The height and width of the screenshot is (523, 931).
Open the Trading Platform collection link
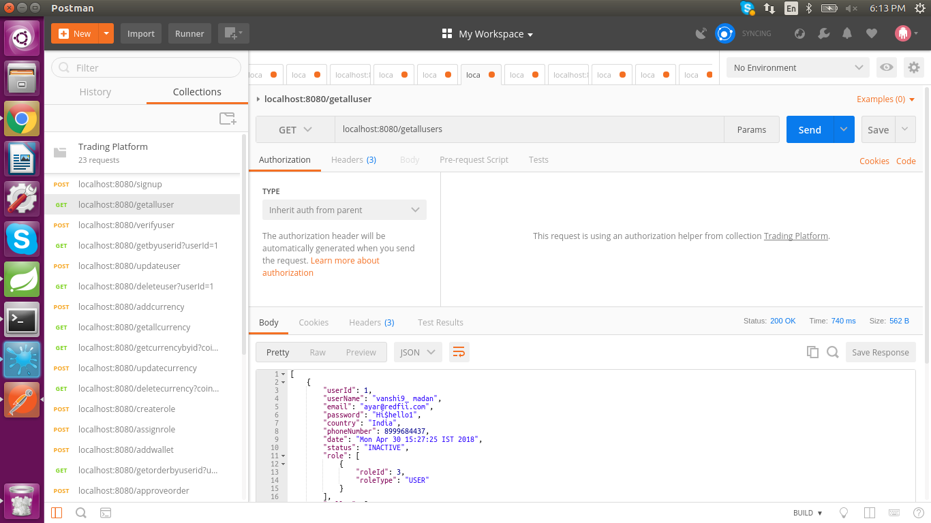click(796, 236)
